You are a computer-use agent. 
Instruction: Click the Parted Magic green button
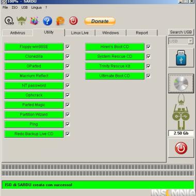[34, 105]
